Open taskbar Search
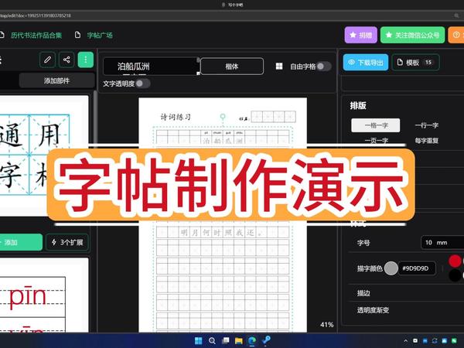The width and height of the screenshot is (464, 348). click(212, 341)
